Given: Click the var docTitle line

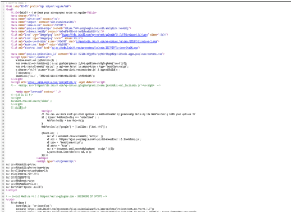Looking at the screenshot, I should click(x=24, y=186).
